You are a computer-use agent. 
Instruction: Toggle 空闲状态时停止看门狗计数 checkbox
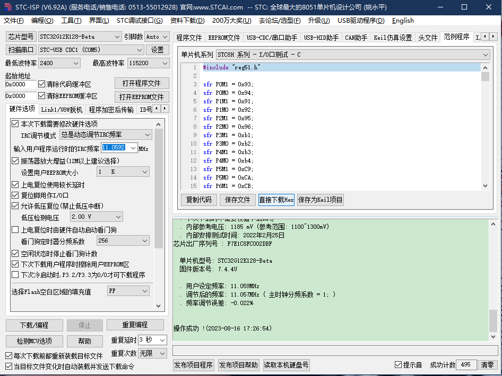15,254
